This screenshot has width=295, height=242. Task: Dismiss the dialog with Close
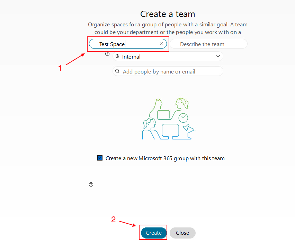[182, 233]
